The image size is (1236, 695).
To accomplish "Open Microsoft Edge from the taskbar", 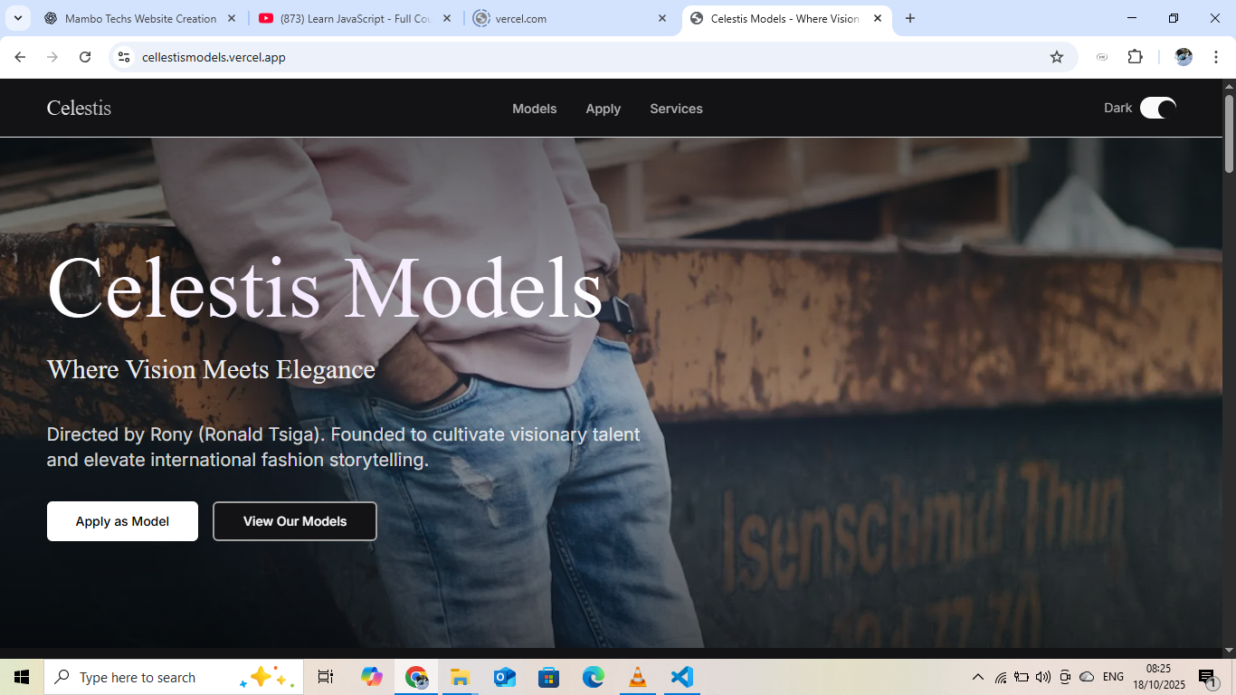I will pyautogui.click(x=593, y=676).
